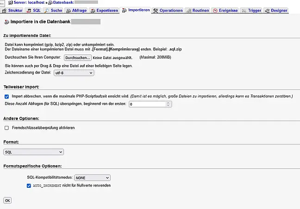Click the Datenbank breadcrumb link
The height and width of the screenshot is (209, 300).
(x=63, y=2)
